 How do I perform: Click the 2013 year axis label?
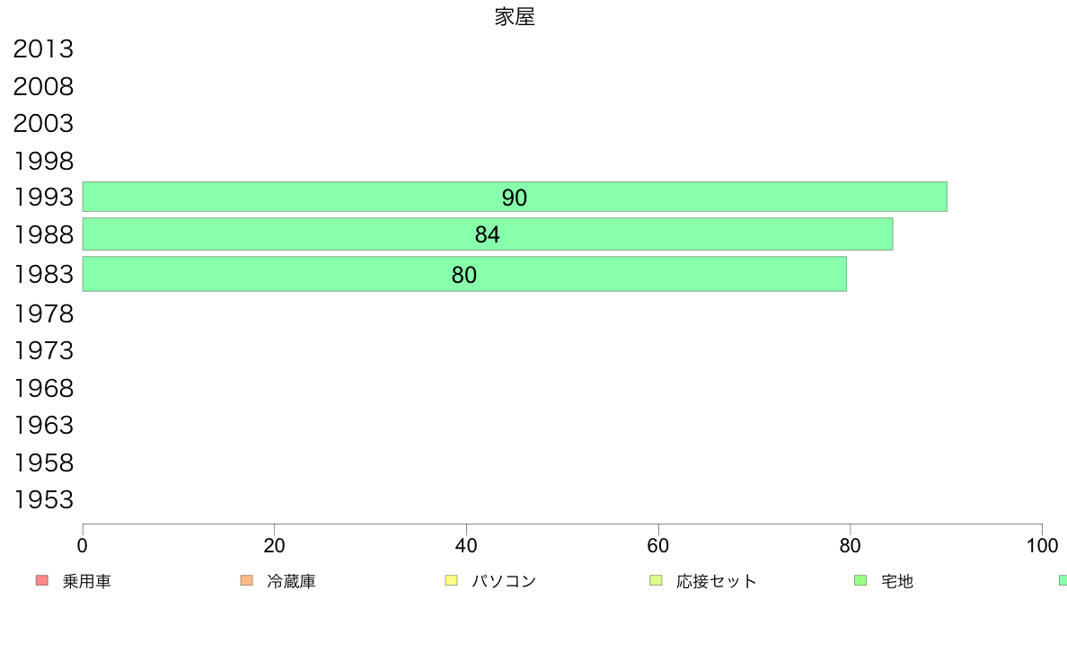click(43, 49)
